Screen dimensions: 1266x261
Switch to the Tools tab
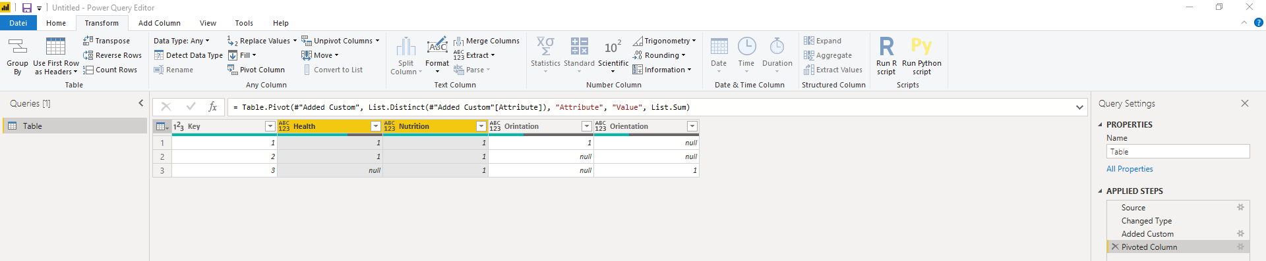(x=244, y=23)
